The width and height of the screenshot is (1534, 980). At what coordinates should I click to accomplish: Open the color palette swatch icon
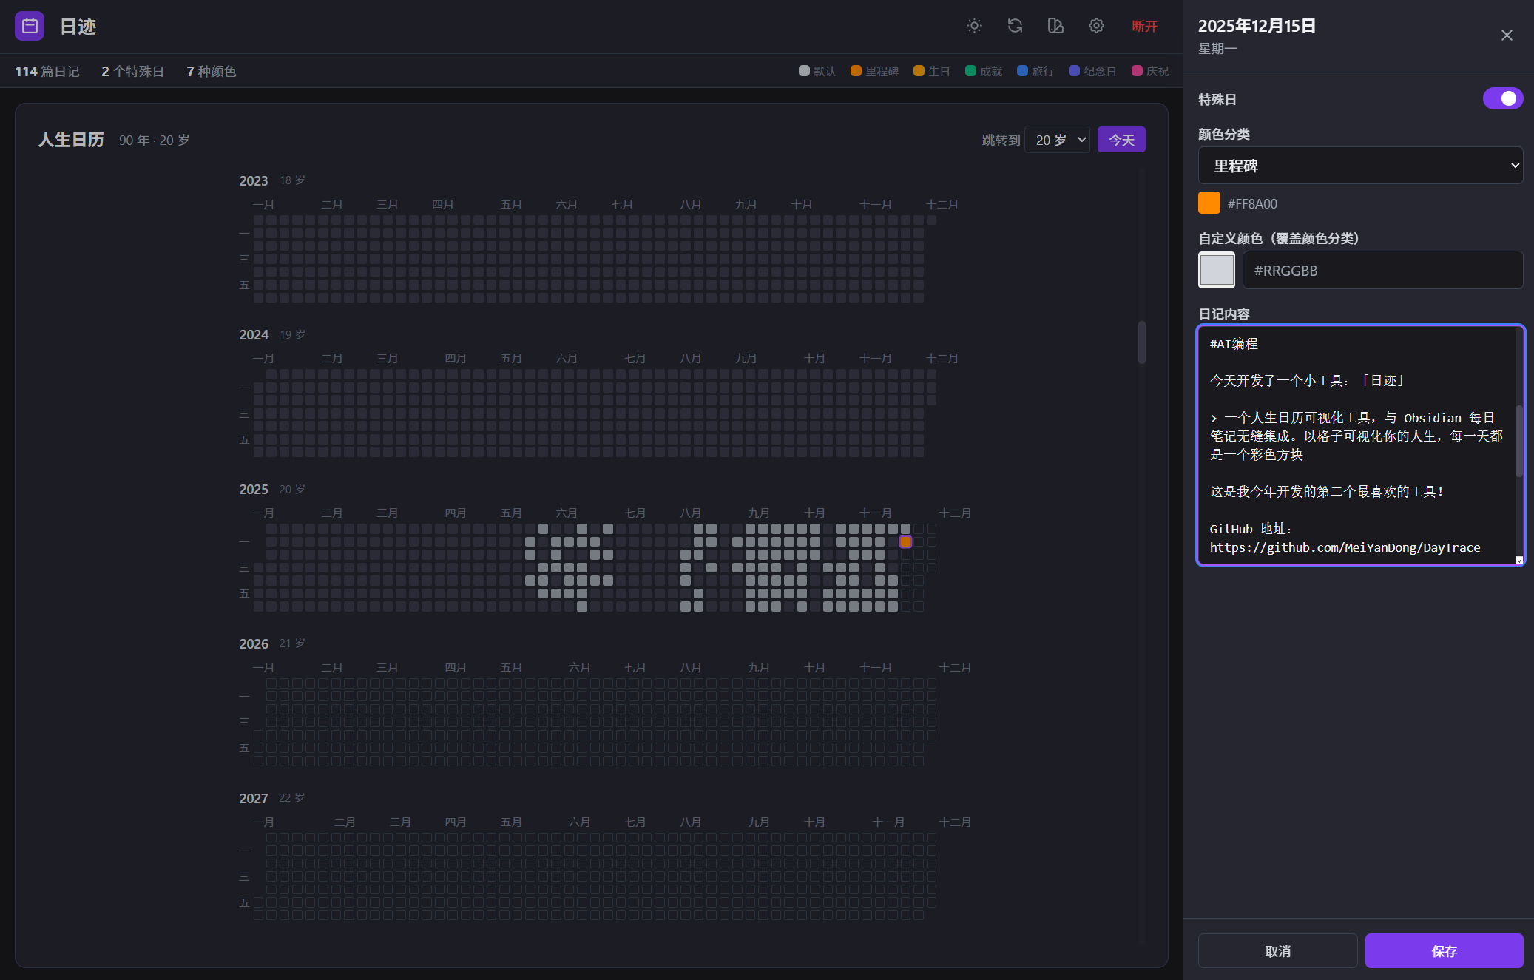(x=1055, y=26)
